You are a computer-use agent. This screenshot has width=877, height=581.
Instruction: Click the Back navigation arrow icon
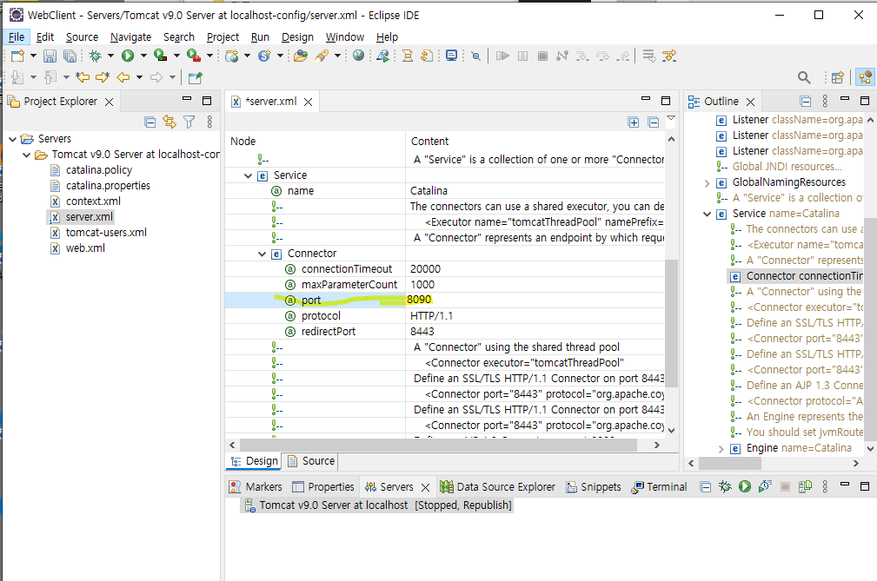123,77
